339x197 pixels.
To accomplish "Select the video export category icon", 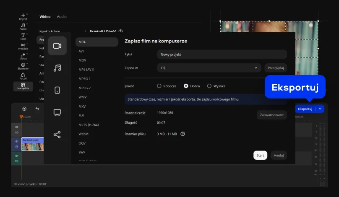I will (x=57, y=46).
